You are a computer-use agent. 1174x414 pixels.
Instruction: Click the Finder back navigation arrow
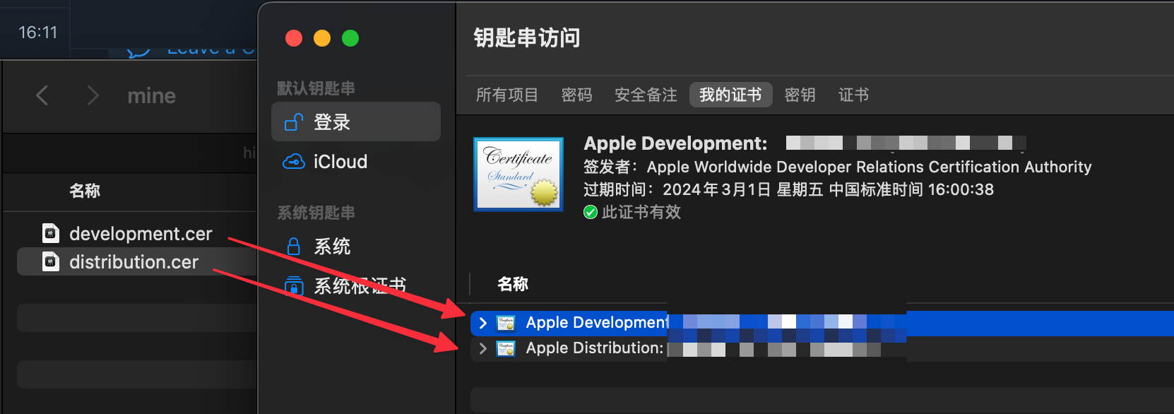click(42, 95)
